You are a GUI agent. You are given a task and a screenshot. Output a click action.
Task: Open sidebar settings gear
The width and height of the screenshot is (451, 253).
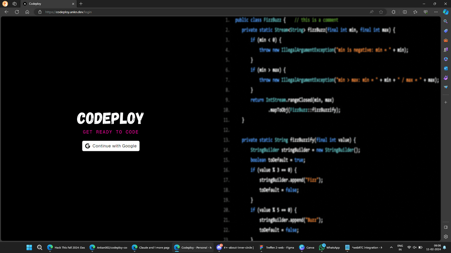[x=446, y=237]
